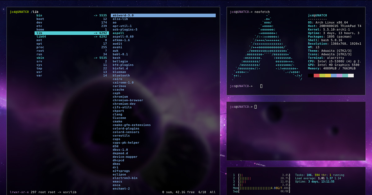Click the apr-util-1 entry

tap(122, 26)
